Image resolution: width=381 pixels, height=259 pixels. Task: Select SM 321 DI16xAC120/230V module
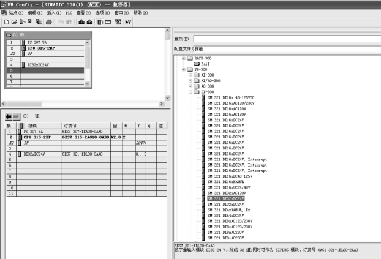click(231, 103)
